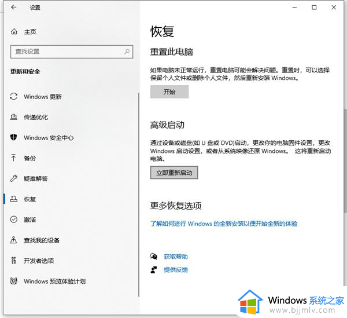
Task: Select 恢复 in the sidebar
Action: click(x=29, y=199)
